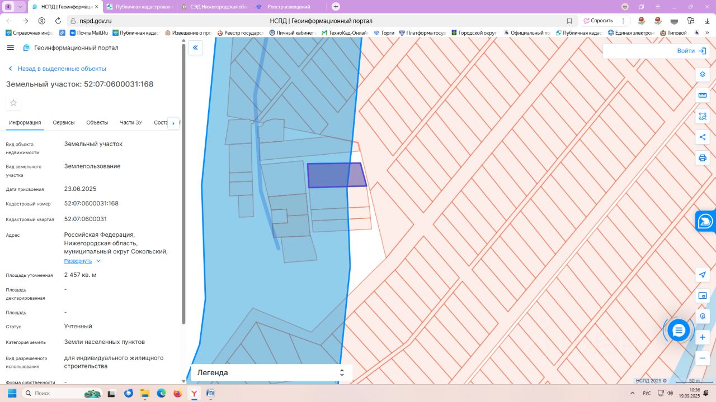Click the Спросить button in address bar

599,21
